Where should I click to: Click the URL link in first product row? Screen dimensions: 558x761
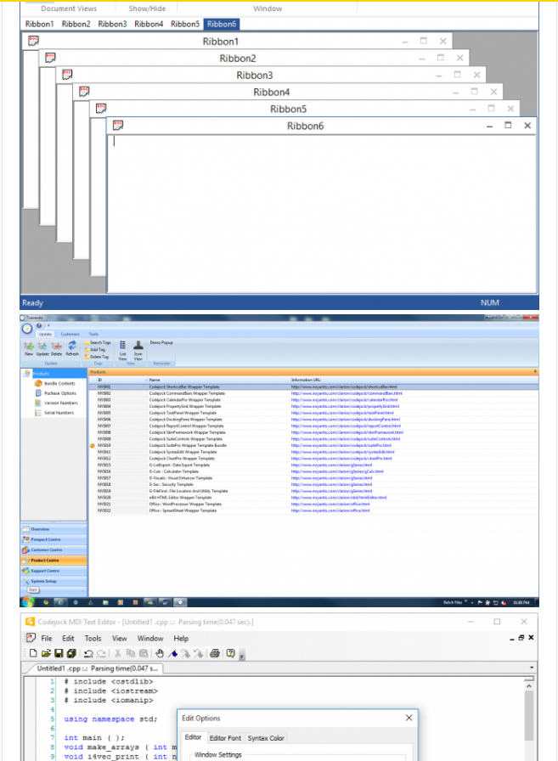[x=344, y=386]
